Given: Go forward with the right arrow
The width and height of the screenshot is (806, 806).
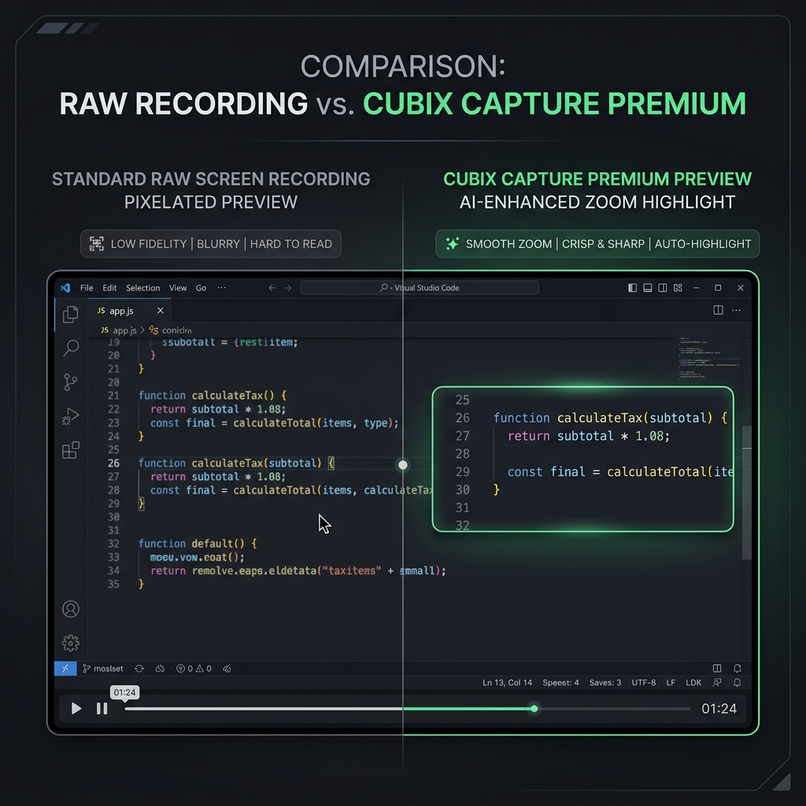Looking at the screenshot, I should tap(288, 288).
